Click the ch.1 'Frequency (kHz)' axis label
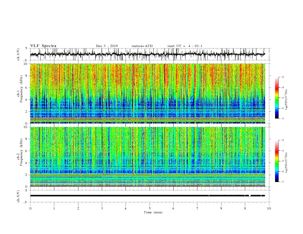Screen dimensions: 303x234 click(x=21, y=89)
